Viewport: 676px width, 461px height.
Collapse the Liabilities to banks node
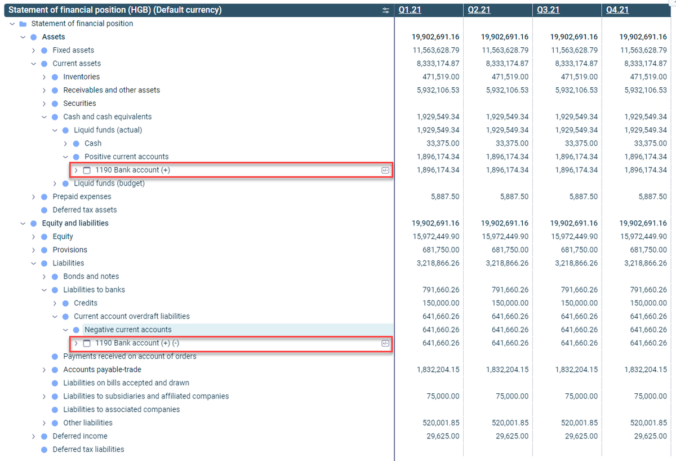pos(43,289)
